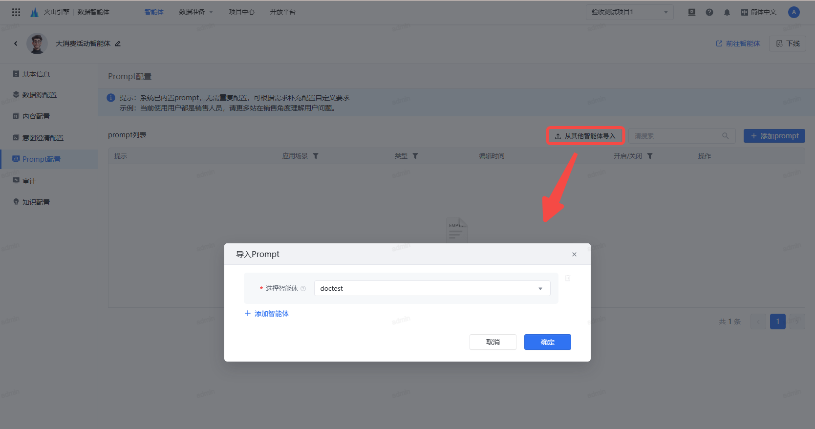The width and height of the screenshot is (815, 429).
Task: Click the 操作 column header
Action: pos(705,156)
